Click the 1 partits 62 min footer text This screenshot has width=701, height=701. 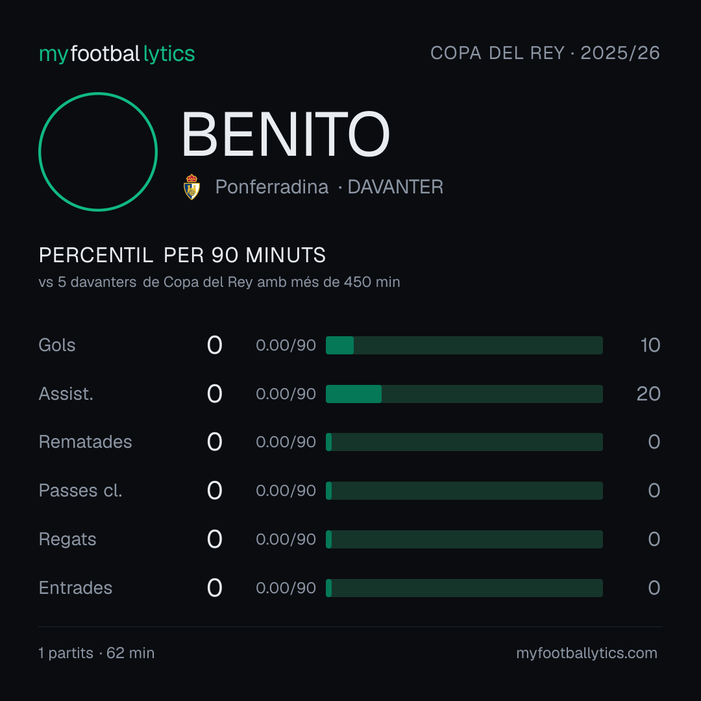pos(97,653)
